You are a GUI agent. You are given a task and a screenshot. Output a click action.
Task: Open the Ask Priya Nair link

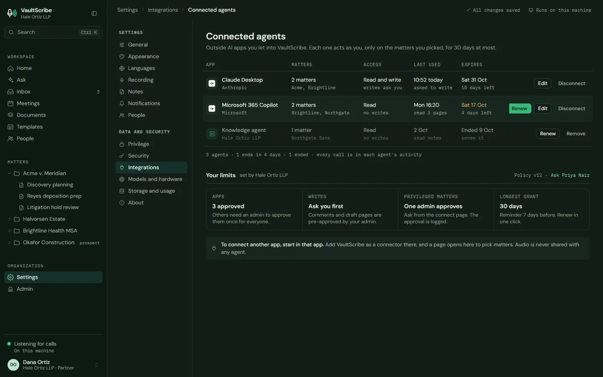(570, 176)
